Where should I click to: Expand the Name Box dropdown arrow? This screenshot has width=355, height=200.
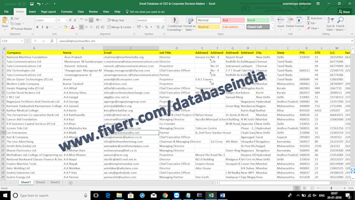coord(22,41)
